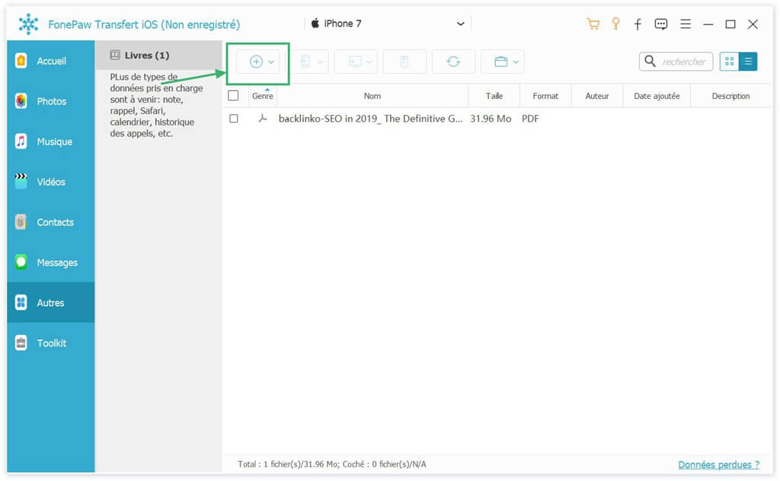Switch to grid thumbnail view

(729, 62)
